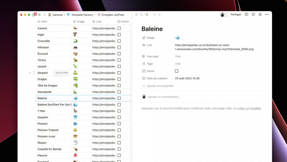
Task: Close the side peek with double chevron
Action: coord(137,15)
